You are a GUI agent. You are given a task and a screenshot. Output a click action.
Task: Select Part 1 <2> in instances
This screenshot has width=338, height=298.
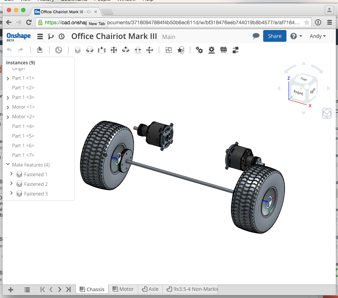(x=23, y=88)
